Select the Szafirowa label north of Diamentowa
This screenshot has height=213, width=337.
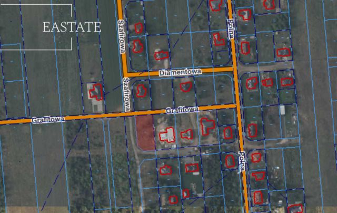click(x=122, y=36)
